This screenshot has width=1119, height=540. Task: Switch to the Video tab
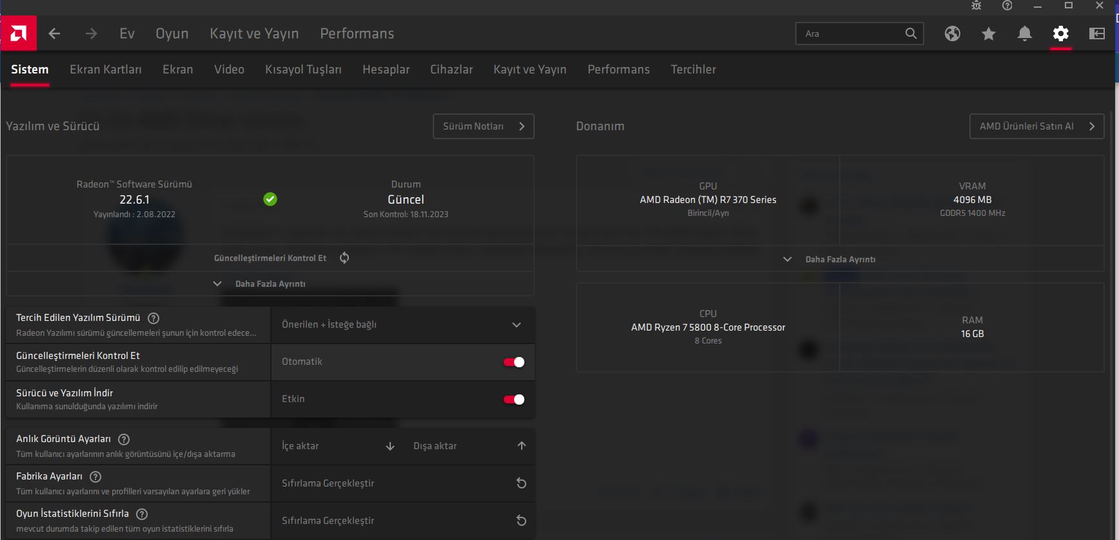pyautogui.click(x=230, y=70)
